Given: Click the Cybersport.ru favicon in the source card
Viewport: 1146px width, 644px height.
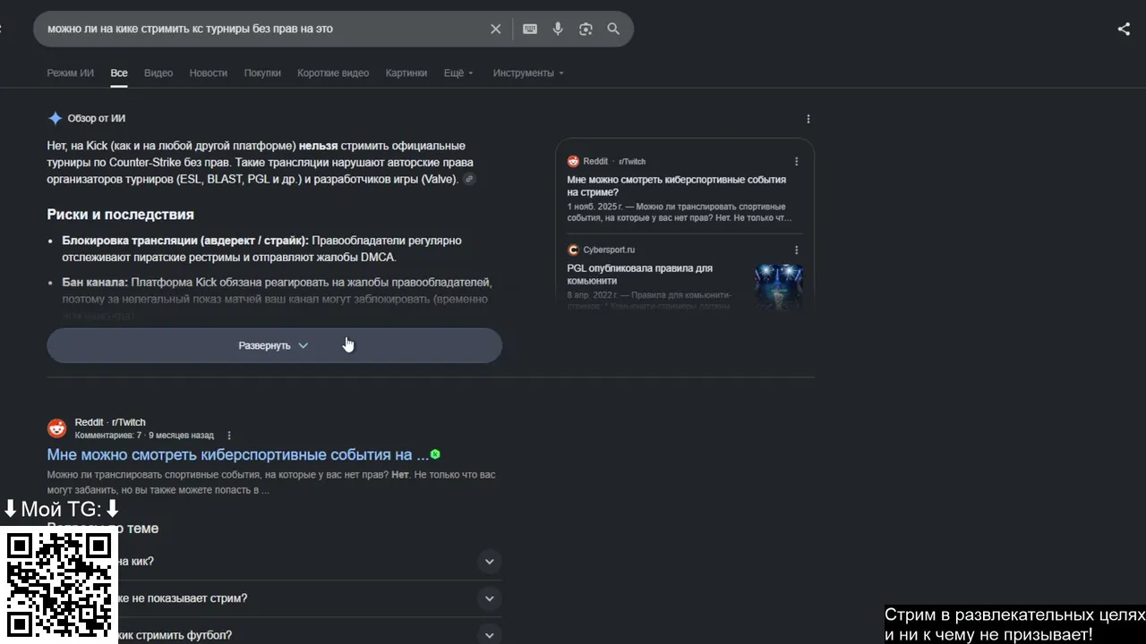Looking at the screenshot, I should (x=573, y=250).
